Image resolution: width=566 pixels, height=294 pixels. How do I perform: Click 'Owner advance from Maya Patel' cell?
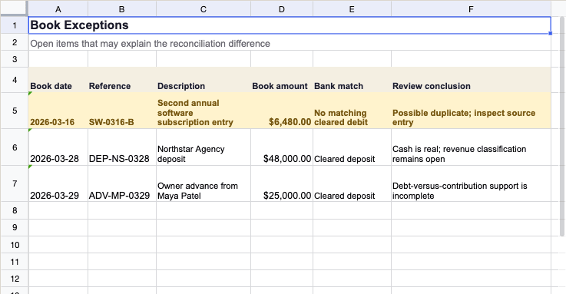tap(204, 183)
